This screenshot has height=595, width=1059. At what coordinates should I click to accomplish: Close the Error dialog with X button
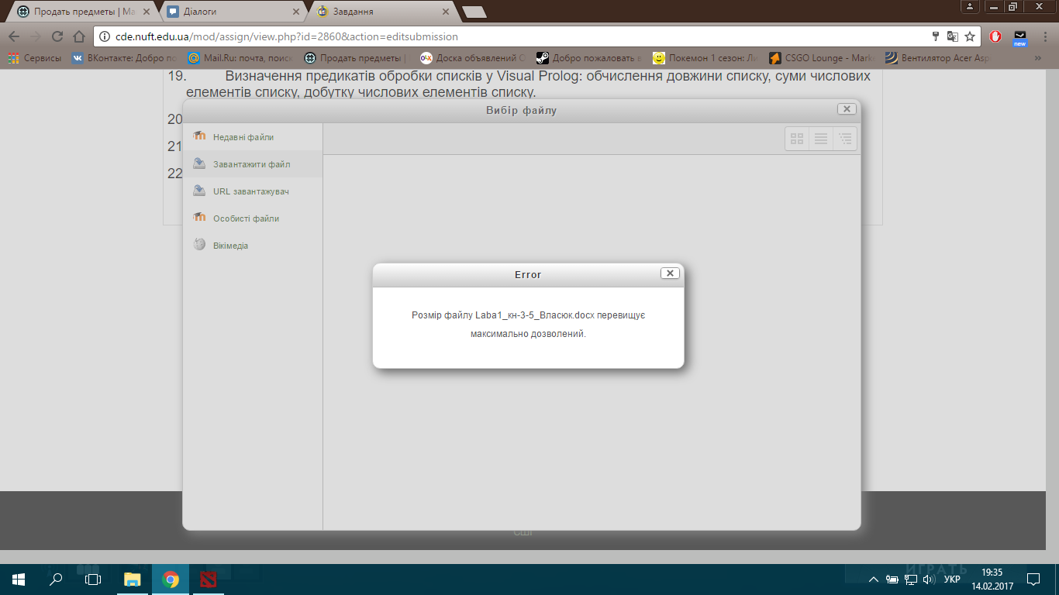click(670, 273)
